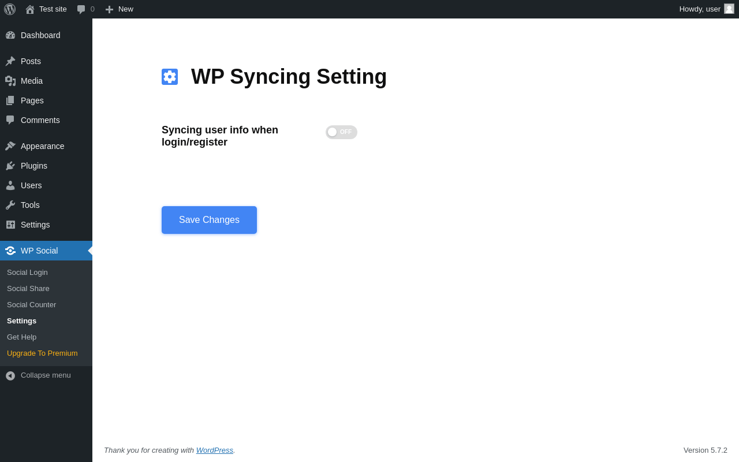Open Appearance brush icon menu
Image resolution: width=739 pixels, height=462 pixels.
tap(10, 146)
